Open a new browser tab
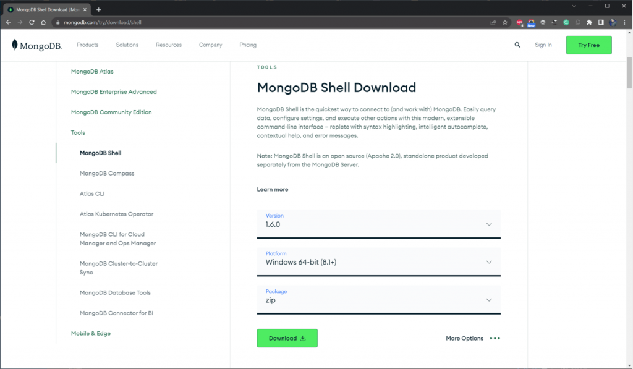 click(98, 9)
